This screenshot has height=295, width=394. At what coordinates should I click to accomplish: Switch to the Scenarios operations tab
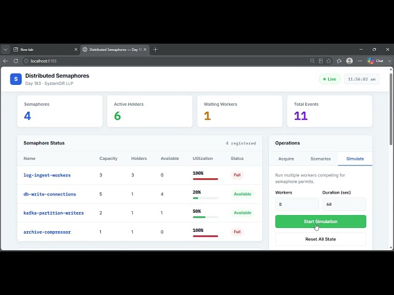[x=320, y=159]
